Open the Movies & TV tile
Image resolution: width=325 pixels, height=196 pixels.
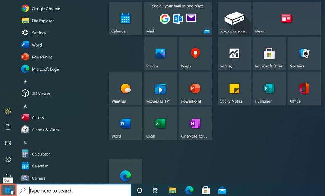[x=160, y=89]
